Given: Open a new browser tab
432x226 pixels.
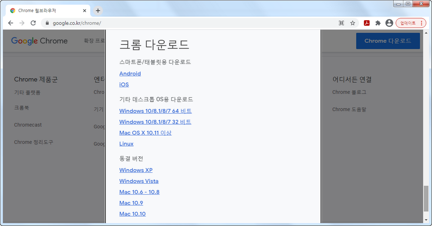Looking at the screenshot, I should pos(98,11).
